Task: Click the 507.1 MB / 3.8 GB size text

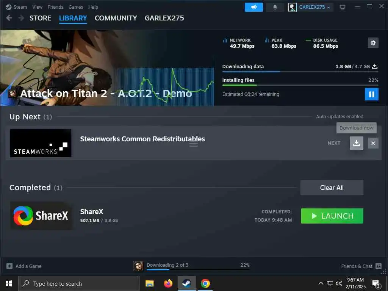Action: (99, 220)
